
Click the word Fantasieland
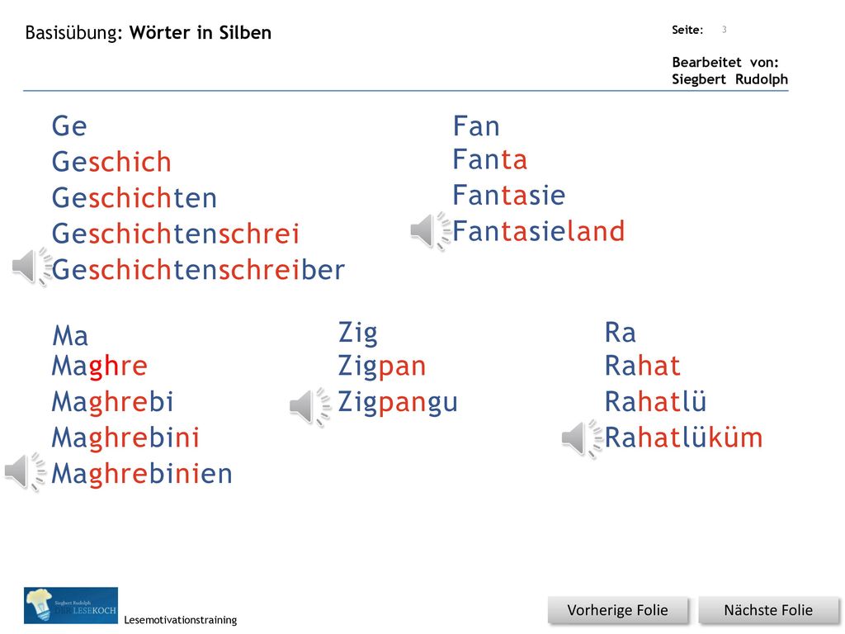point(538,231)
